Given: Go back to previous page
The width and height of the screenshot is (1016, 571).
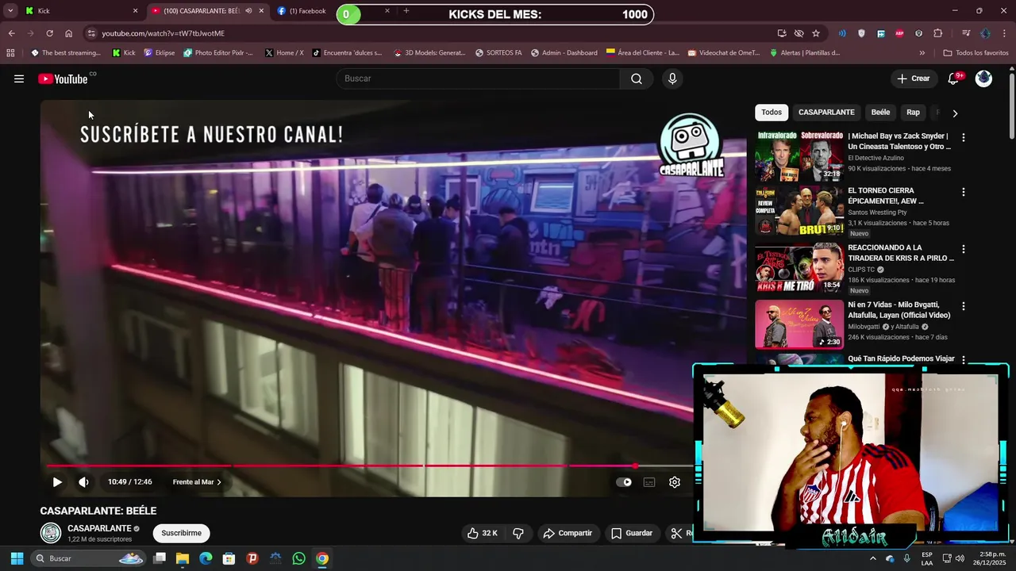Looking at the screenshot, I should pyautogui.click(x=11, y=33).
